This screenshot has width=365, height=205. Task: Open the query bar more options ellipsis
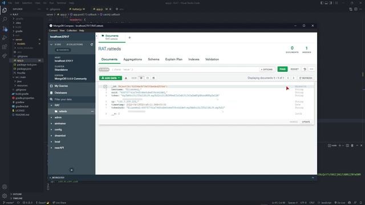311,69
